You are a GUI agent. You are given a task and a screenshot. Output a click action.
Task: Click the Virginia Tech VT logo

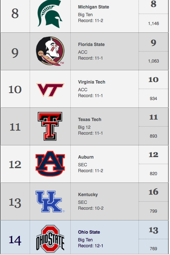(x=50, y=90)
